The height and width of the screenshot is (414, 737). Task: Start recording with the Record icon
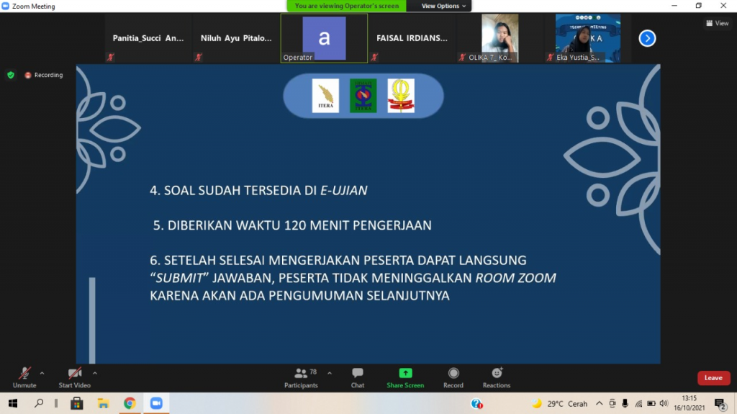453,373
